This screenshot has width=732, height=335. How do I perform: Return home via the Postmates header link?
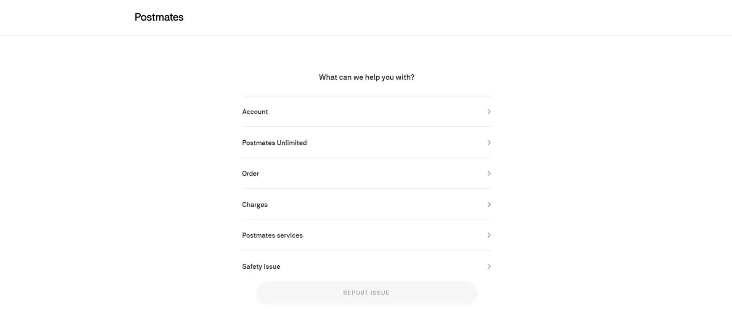click(x=159, y=17)
